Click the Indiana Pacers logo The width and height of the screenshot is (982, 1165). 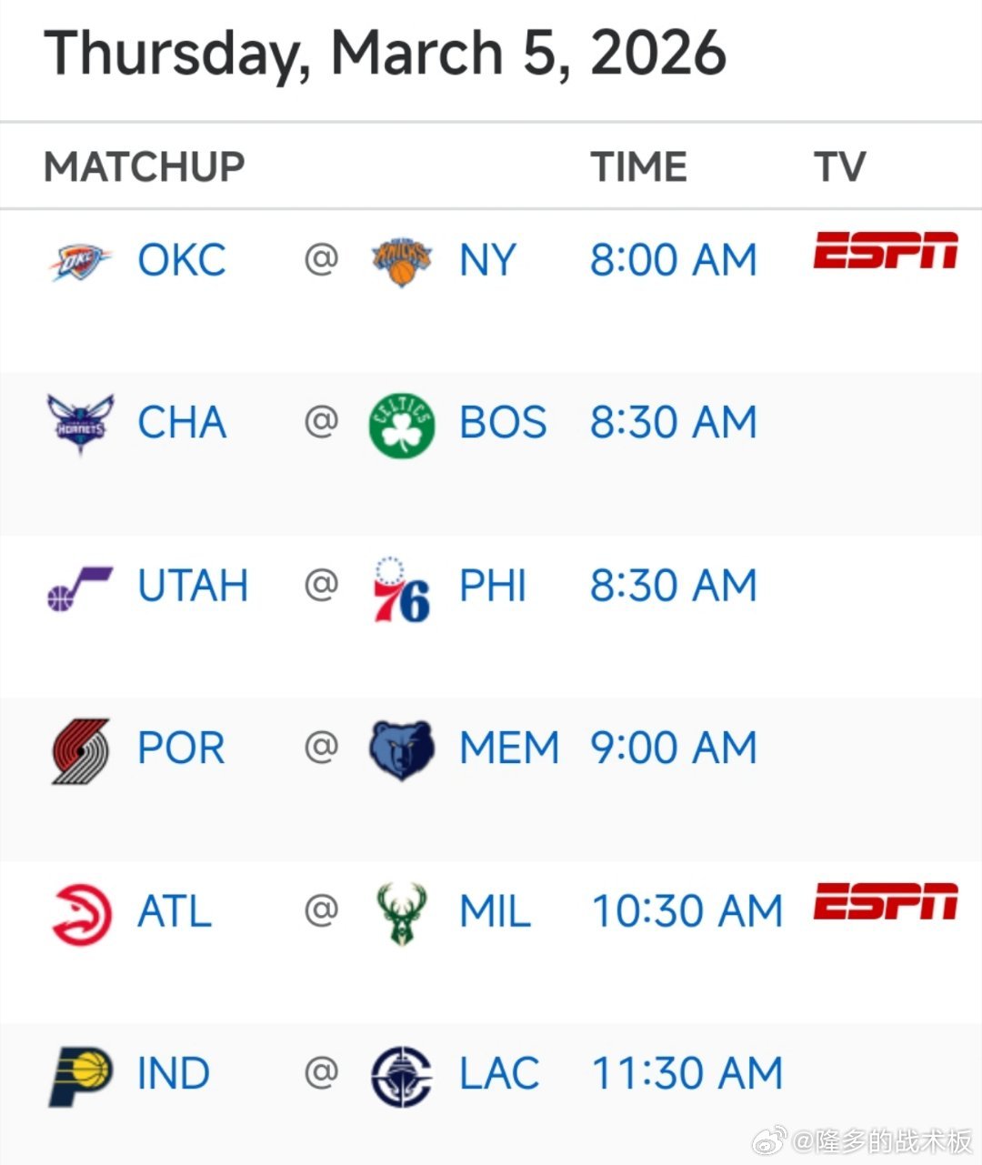click(80, 1077)
